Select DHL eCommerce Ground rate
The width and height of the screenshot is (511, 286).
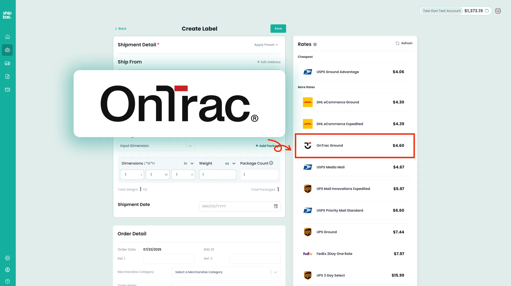point(355,102)
